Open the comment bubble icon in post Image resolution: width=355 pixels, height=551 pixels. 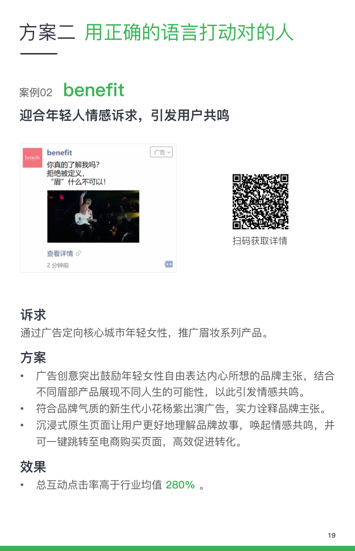tap(169, 264)
